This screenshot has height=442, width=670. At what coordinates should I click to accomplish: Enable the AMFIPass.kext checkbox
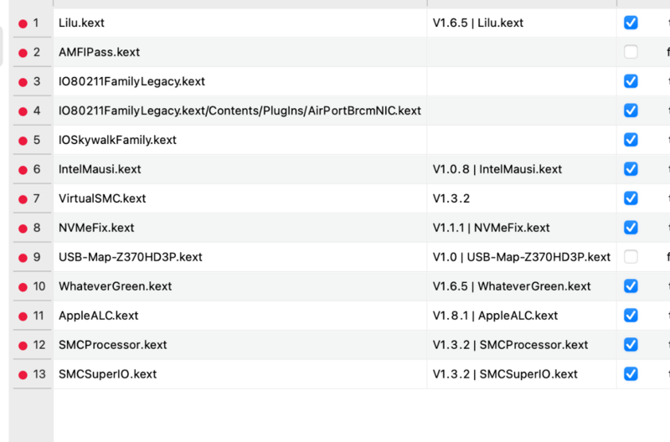pos(631,52)
